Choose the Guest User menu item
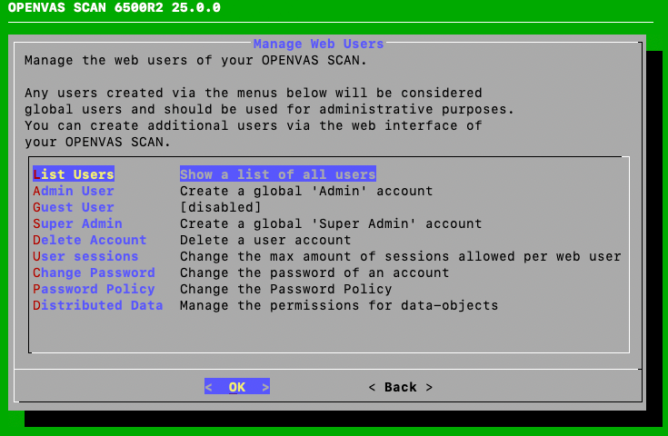 click(x=74, y=207)
